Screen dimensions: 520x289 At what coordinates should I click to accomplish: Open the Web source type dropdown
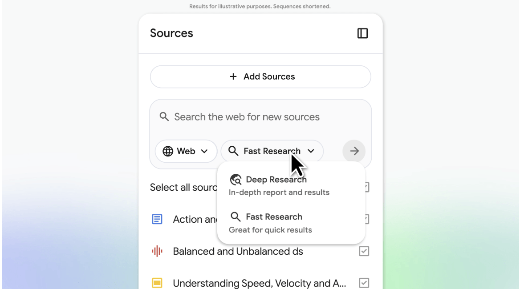(186, 151)
